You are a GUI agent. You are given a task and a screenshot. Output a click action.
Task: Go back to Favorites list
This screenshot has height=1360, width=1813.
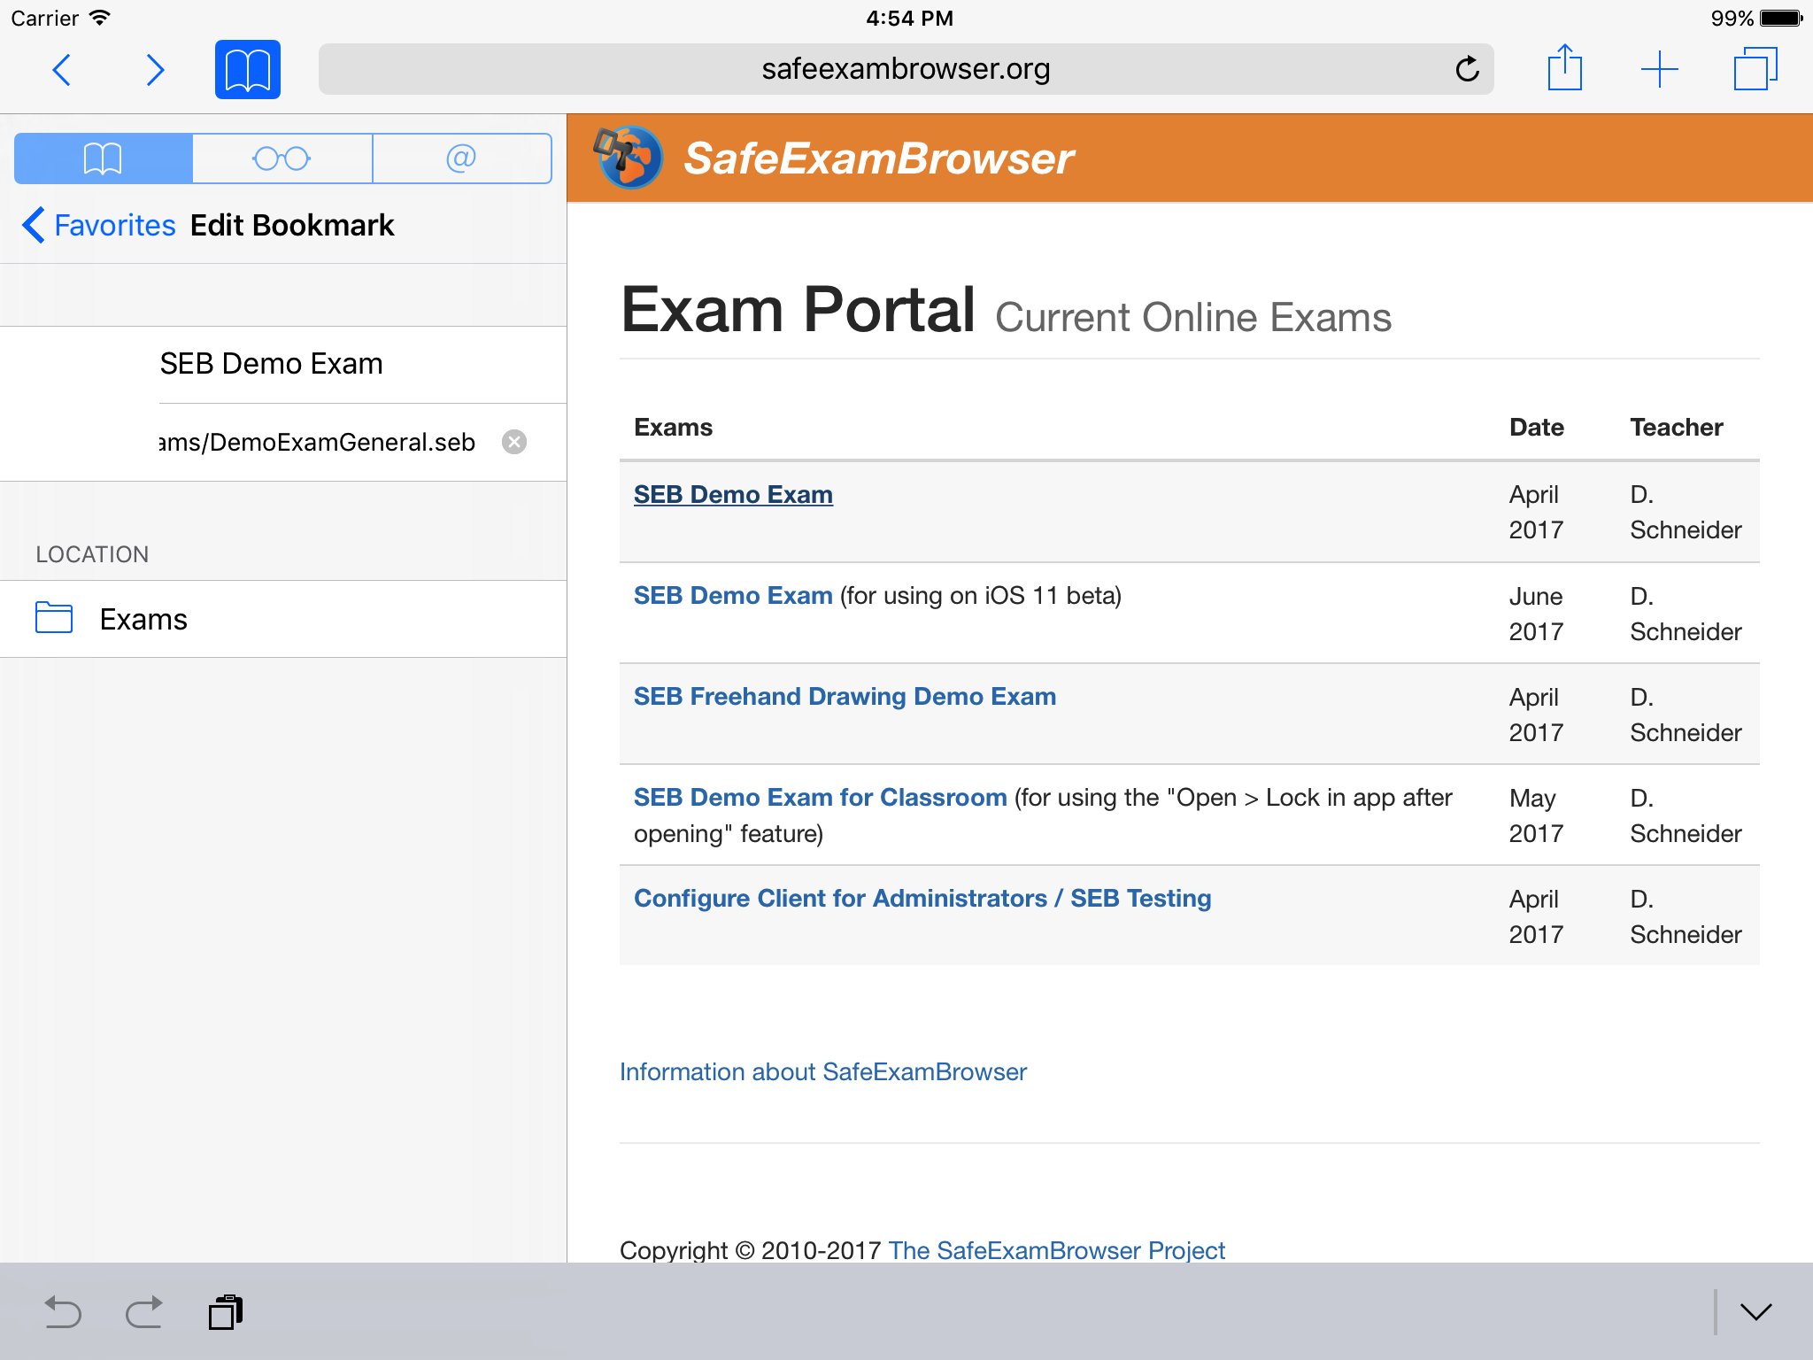point(99,225)
